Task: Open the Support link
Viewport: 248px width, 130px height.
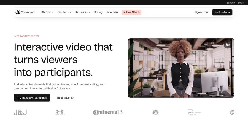Action: 231,3
